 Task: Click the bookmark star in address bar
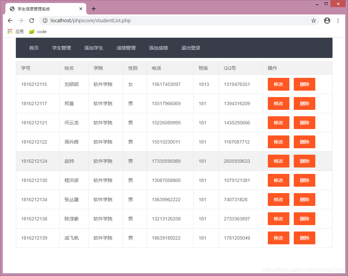pyautogui.click(x=314, y=21)
